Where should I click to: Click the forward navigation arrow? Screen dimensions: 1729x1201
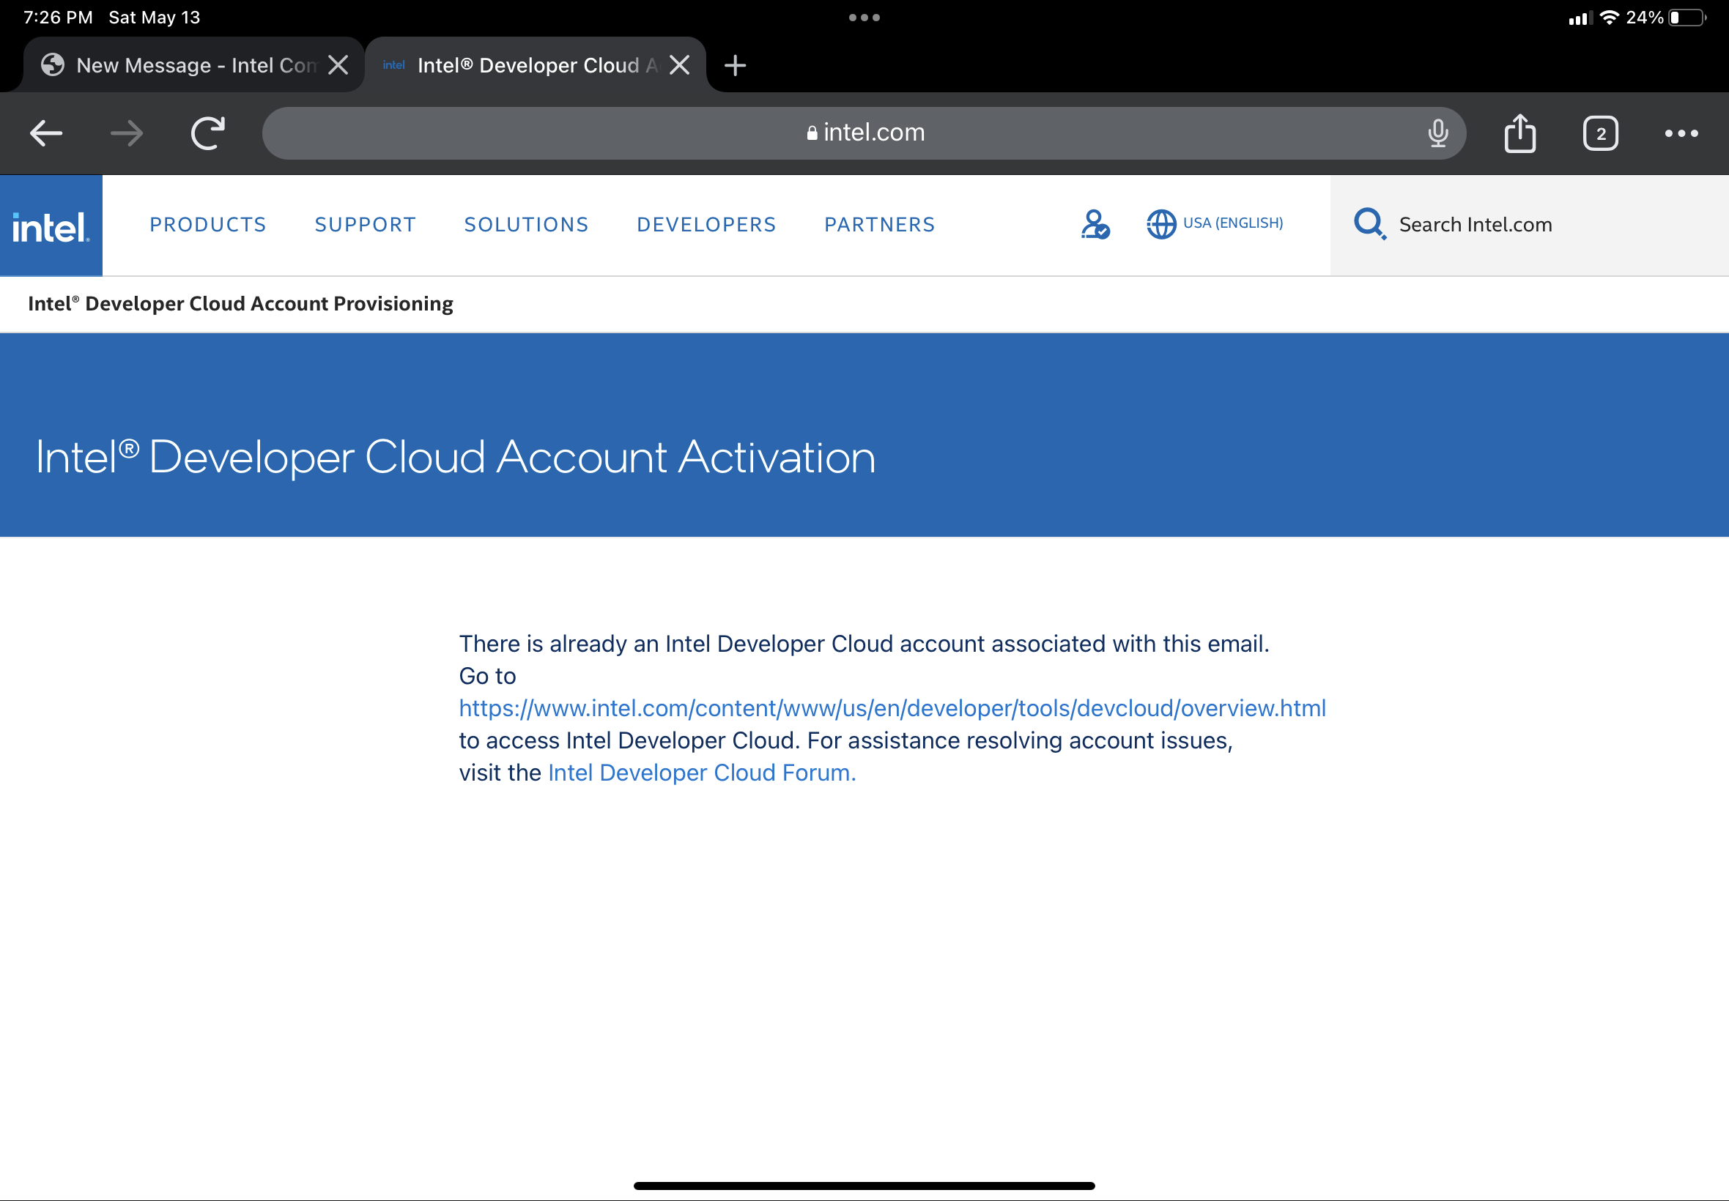pos(126,133)
